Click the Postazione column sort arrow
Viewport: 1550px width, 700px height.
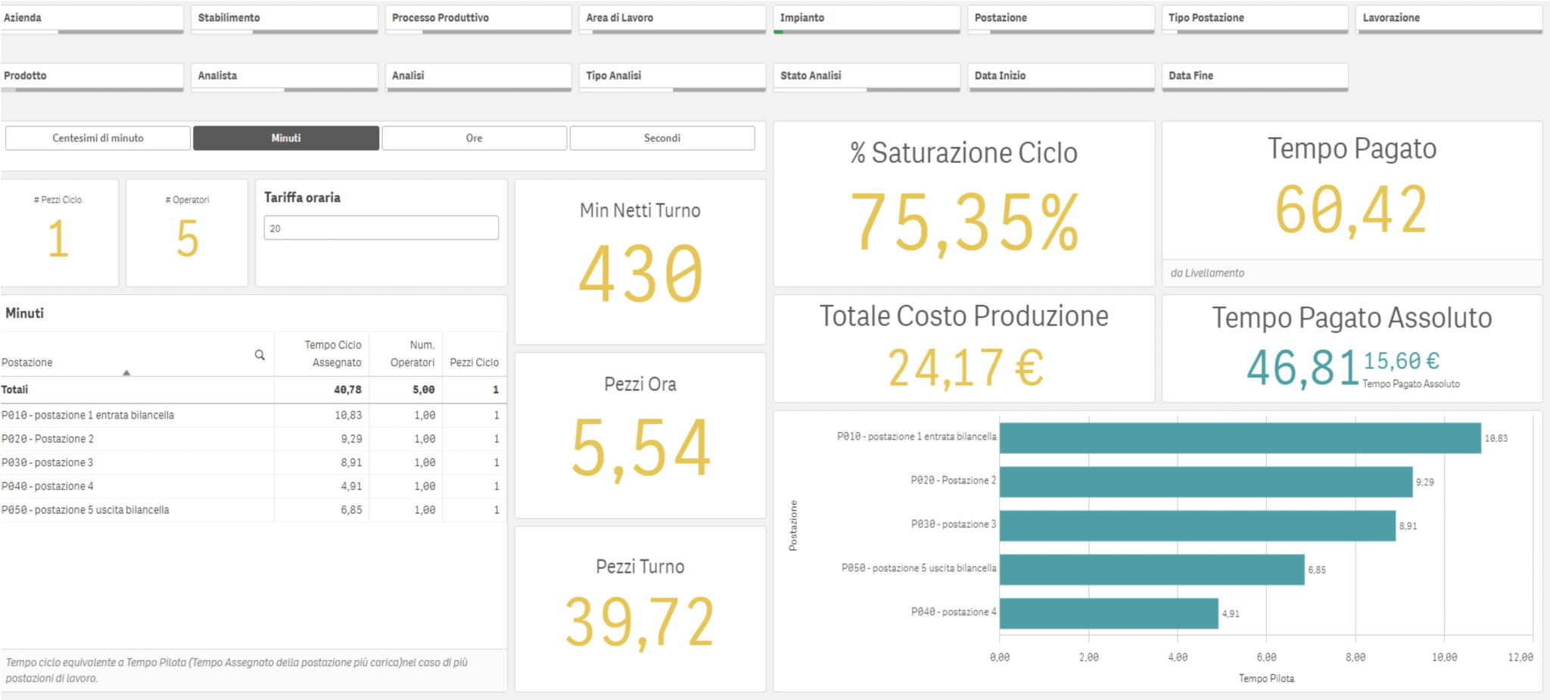(x=127, y=372)
